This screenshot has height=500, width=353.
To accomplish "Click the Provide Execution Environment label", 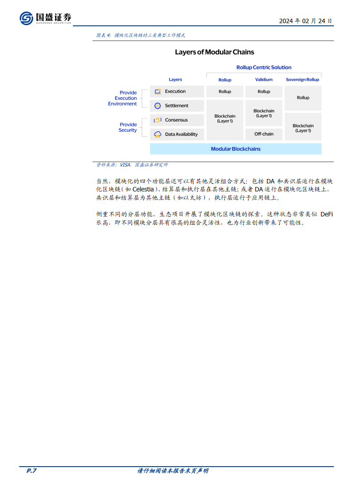I will (x=122, y=98).
